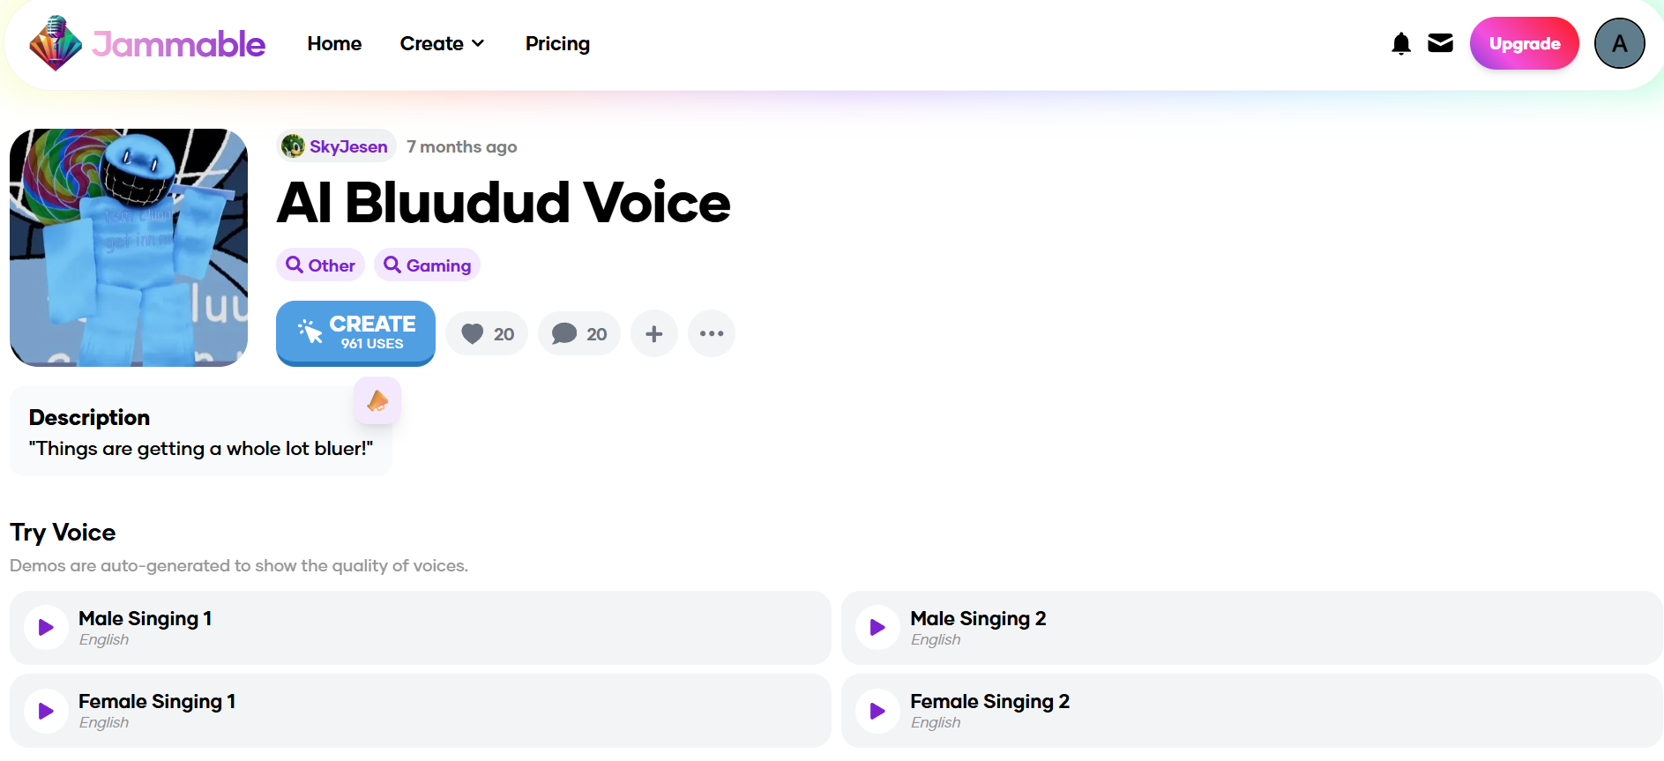Click the CREATE button with 961 uses

(355, 333)
